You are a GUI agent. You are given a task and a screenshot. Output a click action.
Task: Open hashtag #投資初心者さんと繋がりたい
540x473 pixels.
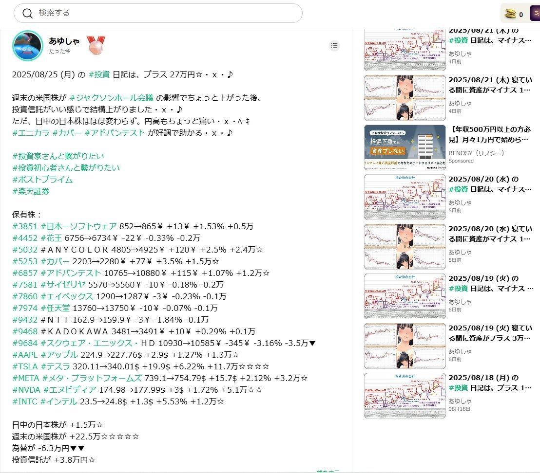pos(66,168)
